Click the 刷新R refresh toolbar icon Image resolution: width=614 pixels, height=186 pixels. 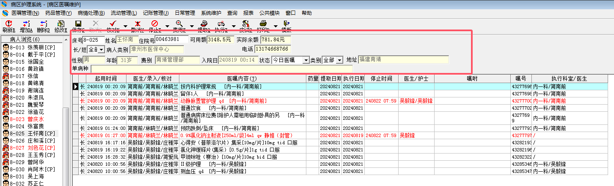pyautogui.click(x=8, y=24)
